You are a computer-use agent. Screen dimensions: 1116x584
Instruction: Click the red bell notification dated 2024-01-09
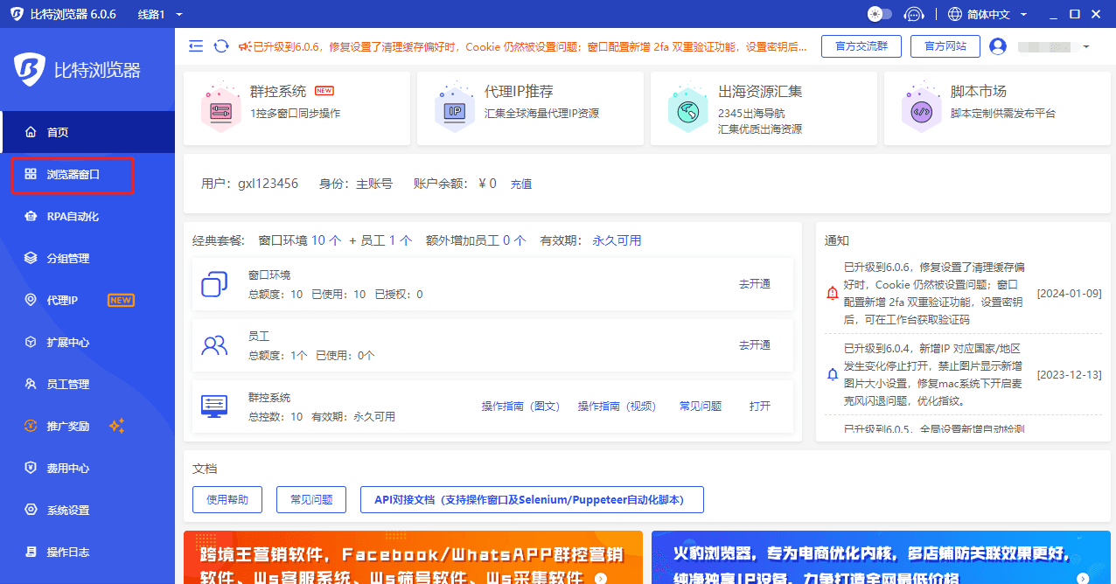pyautogui.click(x=833, y=294)
